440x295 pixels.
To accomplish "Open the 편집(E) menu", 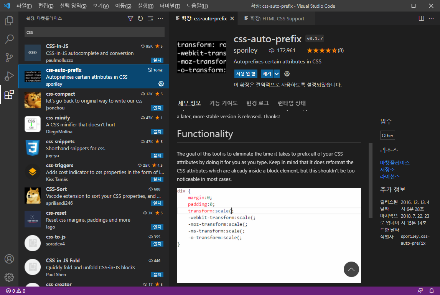I will pos(46,6).
